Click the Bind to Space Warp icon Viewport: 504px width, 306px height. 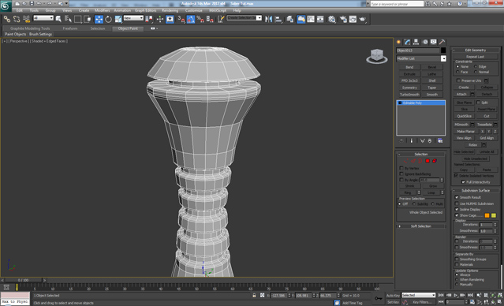[x=26, y=19]
